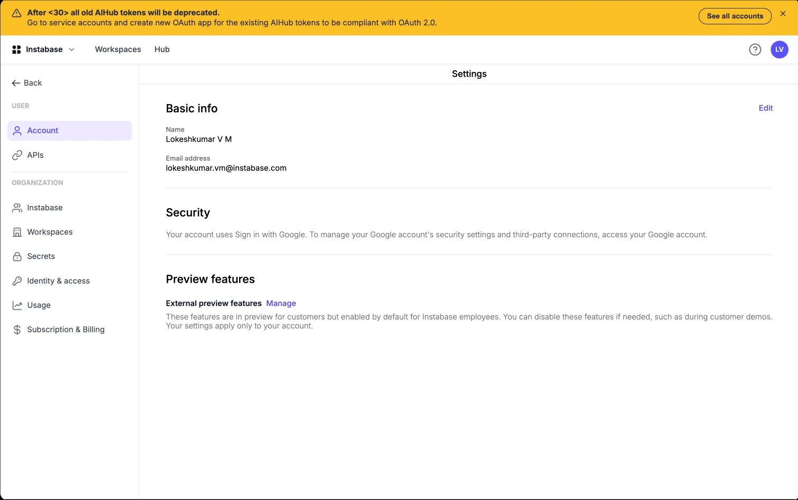Viewport: 798px width, 500px height.
Task: Open the Usage label in sidebar
Action: point(39,305)
